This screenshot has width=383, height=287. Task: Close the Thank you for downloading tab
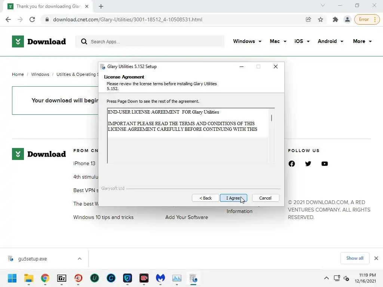pyautogui.click(x=87, y=6)
